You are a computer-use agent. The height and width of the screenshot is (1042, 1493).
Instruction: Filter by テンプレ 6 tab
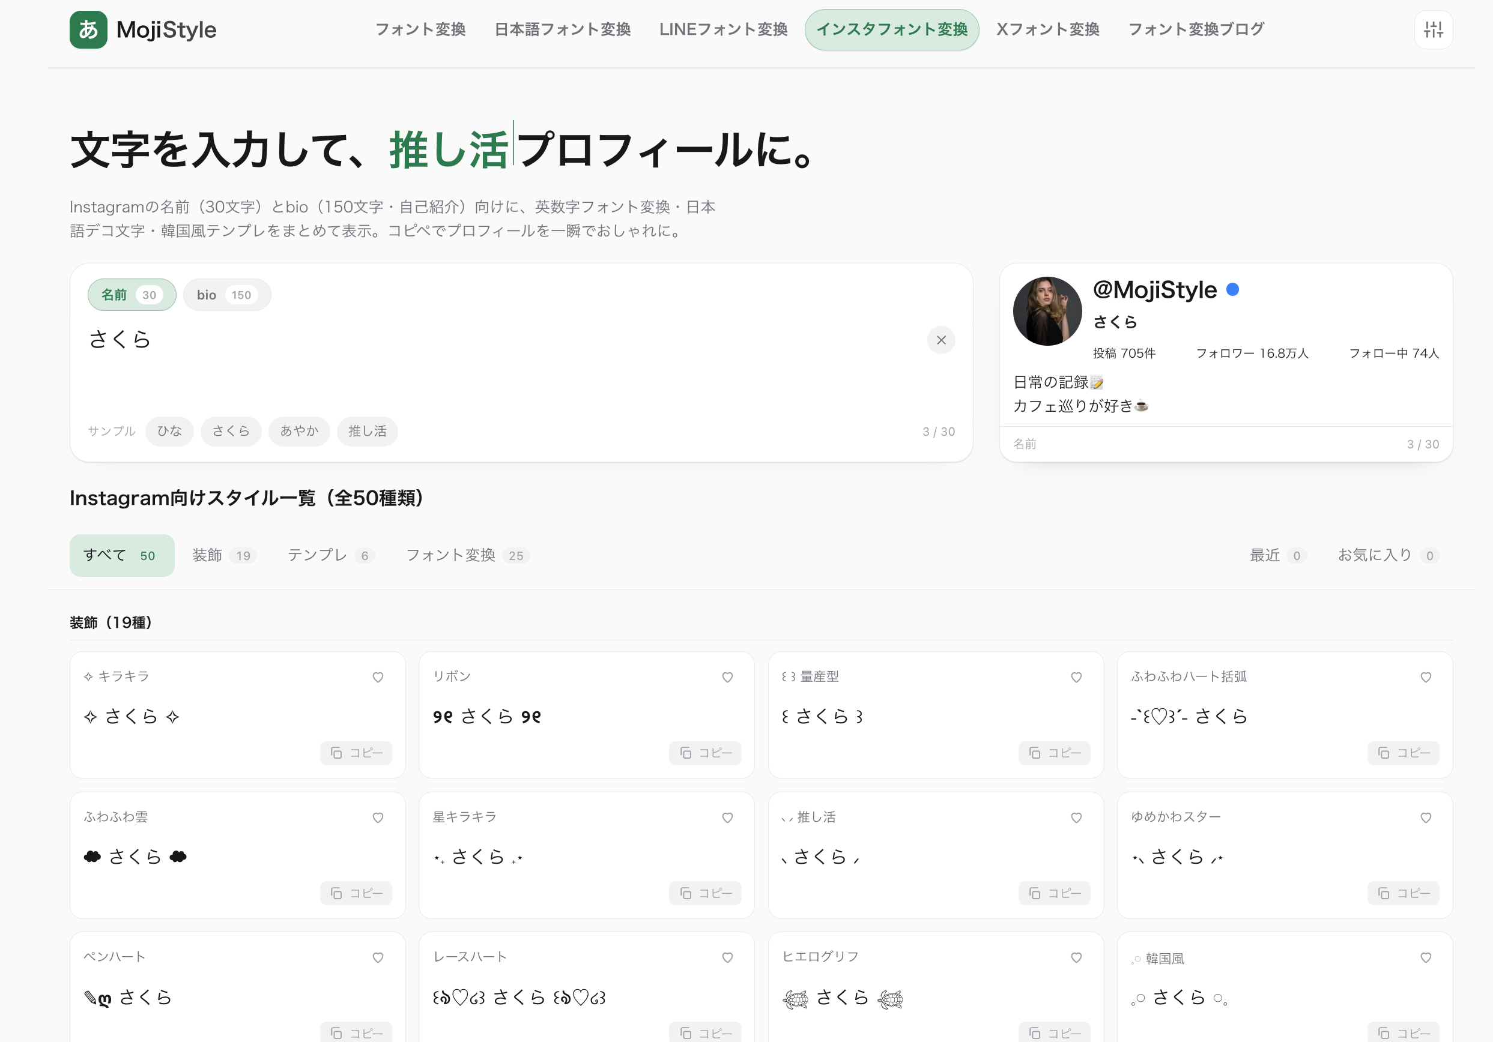coord(331,555)
